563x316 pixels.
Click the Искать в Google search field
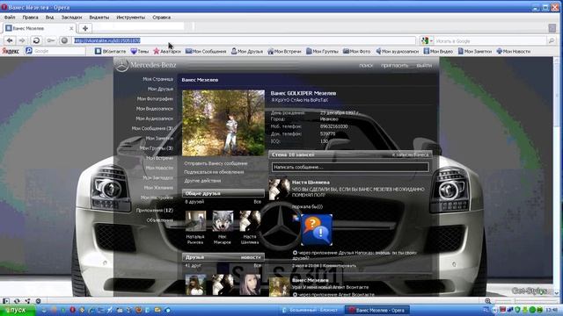pyautogui.click(x=490, y=41)
